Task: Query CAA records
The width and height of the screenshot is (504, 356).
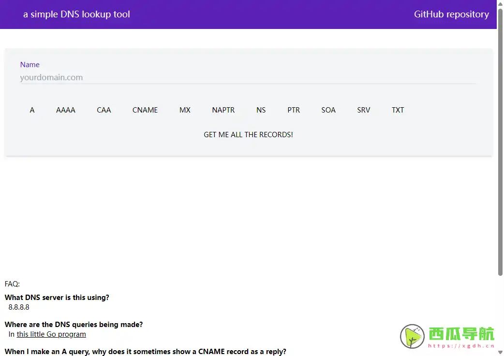Action: coord(104,110)
